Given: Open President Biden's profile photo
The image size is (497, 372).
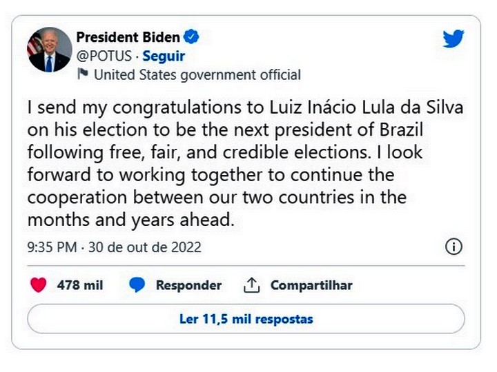Looking at the screenshot, I should [x=49, y=50].
